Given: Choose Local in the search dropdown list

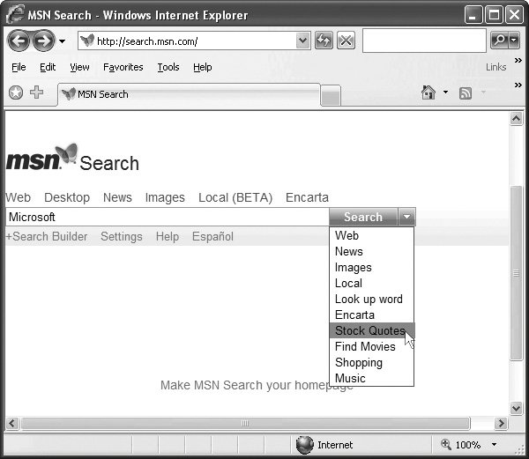Looking at the screenshot, I should click(x=371, y=283).
